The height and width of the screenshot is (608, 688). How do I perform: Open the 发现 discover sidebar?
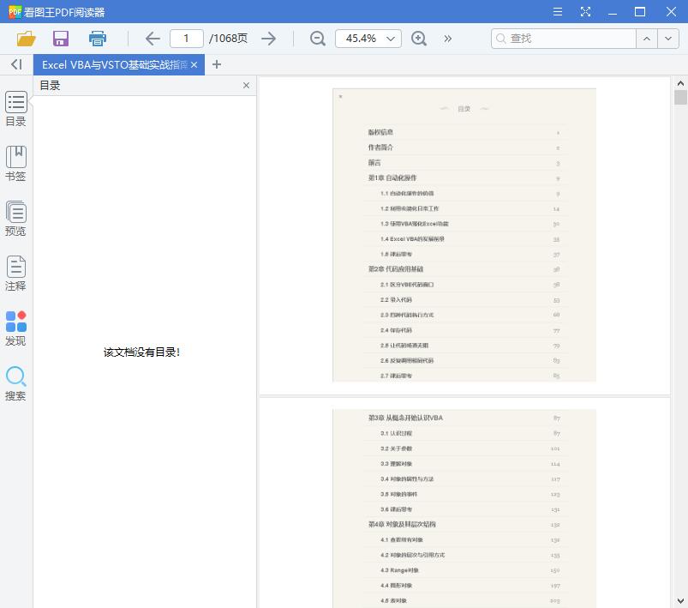(15, 328)
